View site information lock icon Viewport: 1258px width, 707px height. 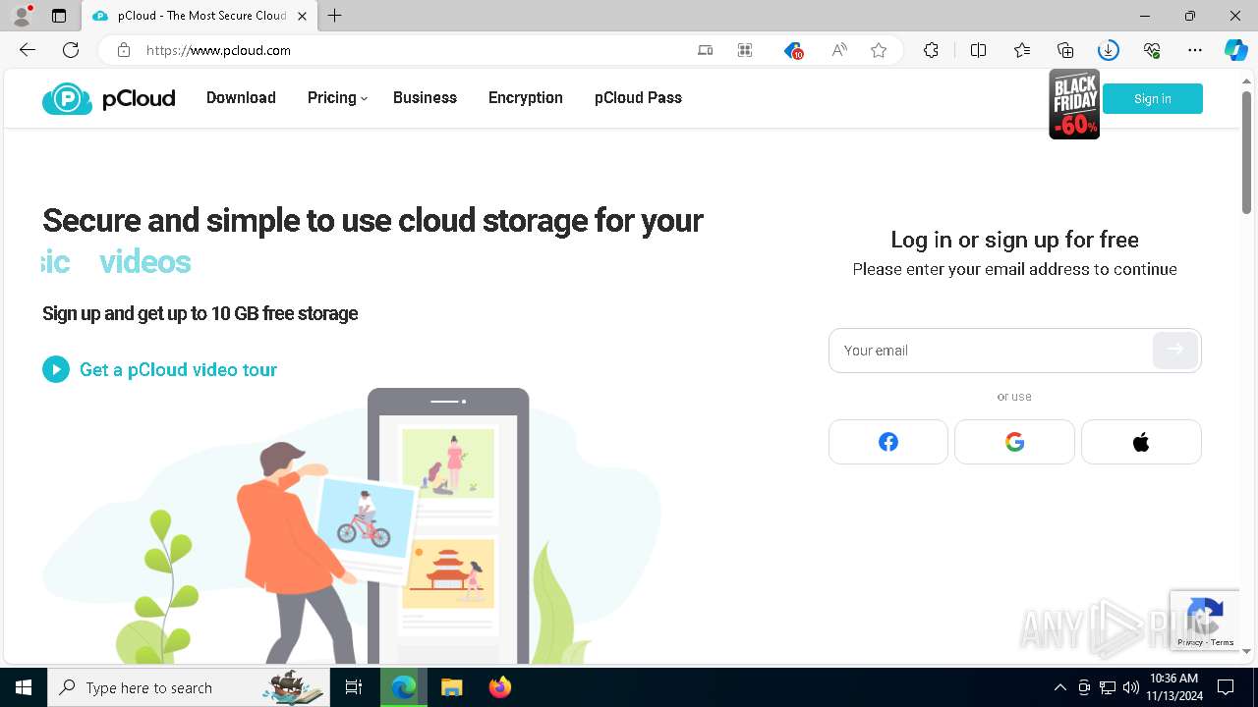pos(123,50)
